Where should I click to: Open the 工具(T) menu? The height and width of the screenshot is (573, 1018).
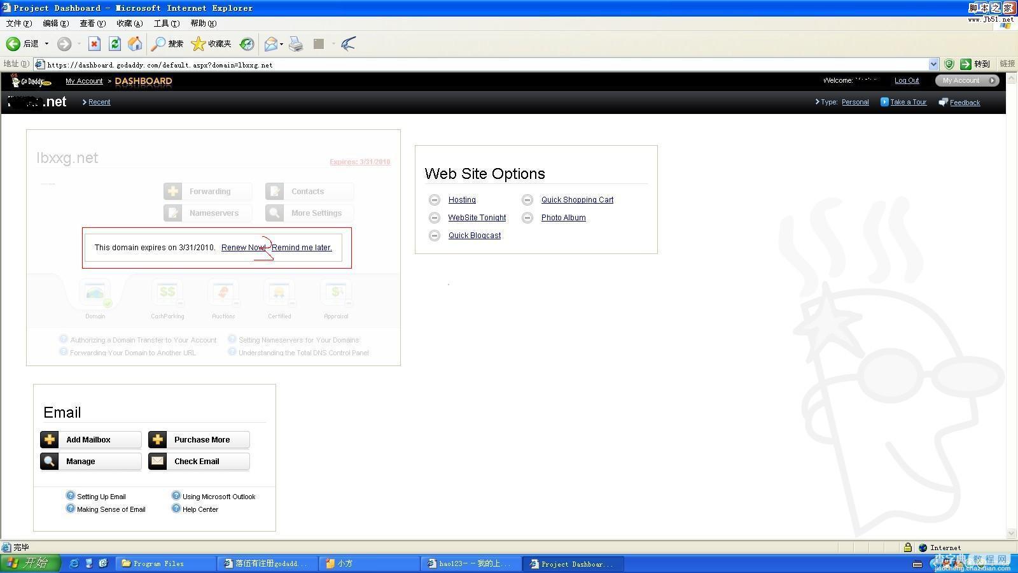tap(166, 23)
